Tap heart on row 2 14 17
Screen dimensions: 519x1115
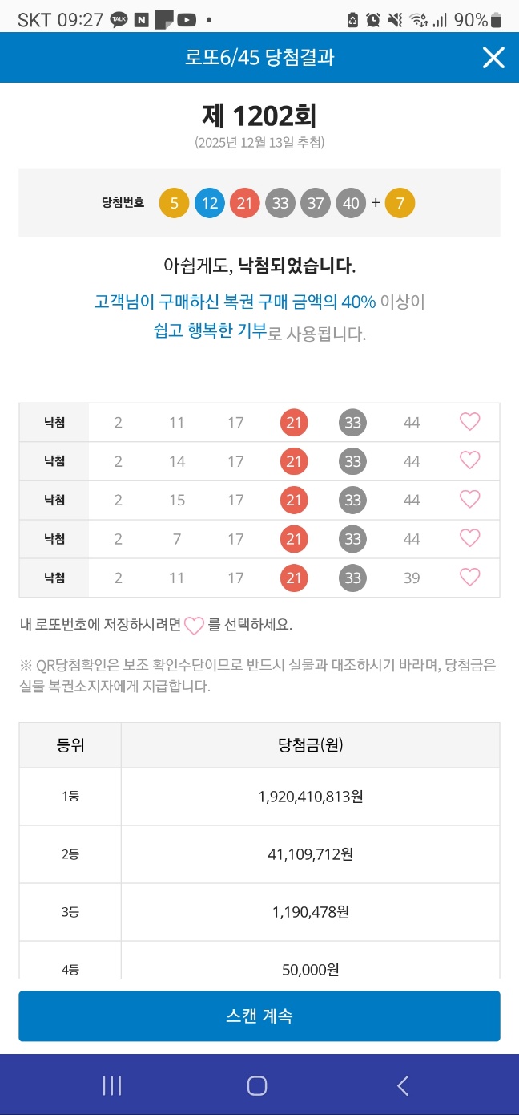tap(469, 460)
